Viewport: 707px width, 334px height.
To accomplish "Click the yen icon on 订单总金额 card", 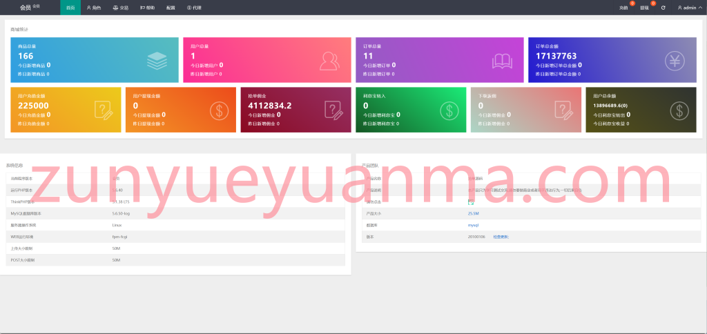I will (x=675, y=61).
